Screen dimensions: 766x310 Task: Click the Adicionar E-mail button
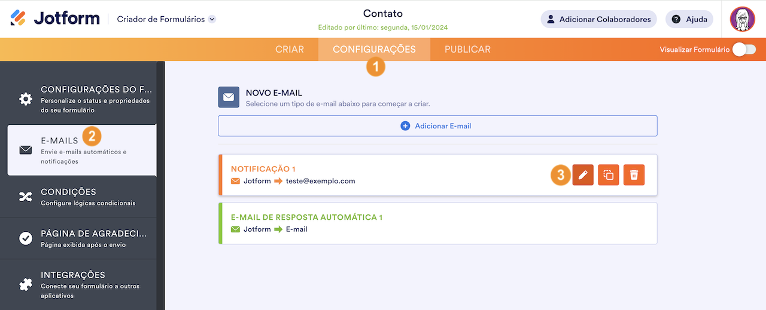[437, 126]
